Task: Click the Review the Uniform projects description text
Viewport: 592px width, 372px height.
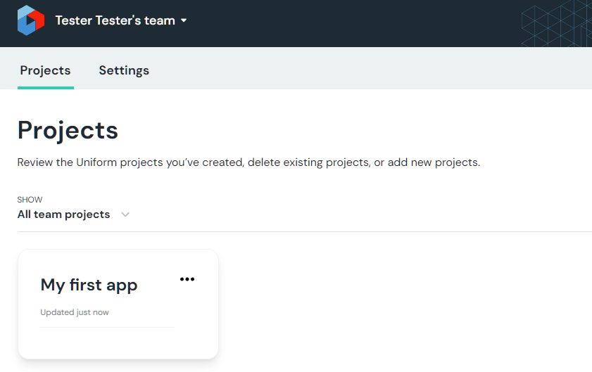Action: [248, 162]
